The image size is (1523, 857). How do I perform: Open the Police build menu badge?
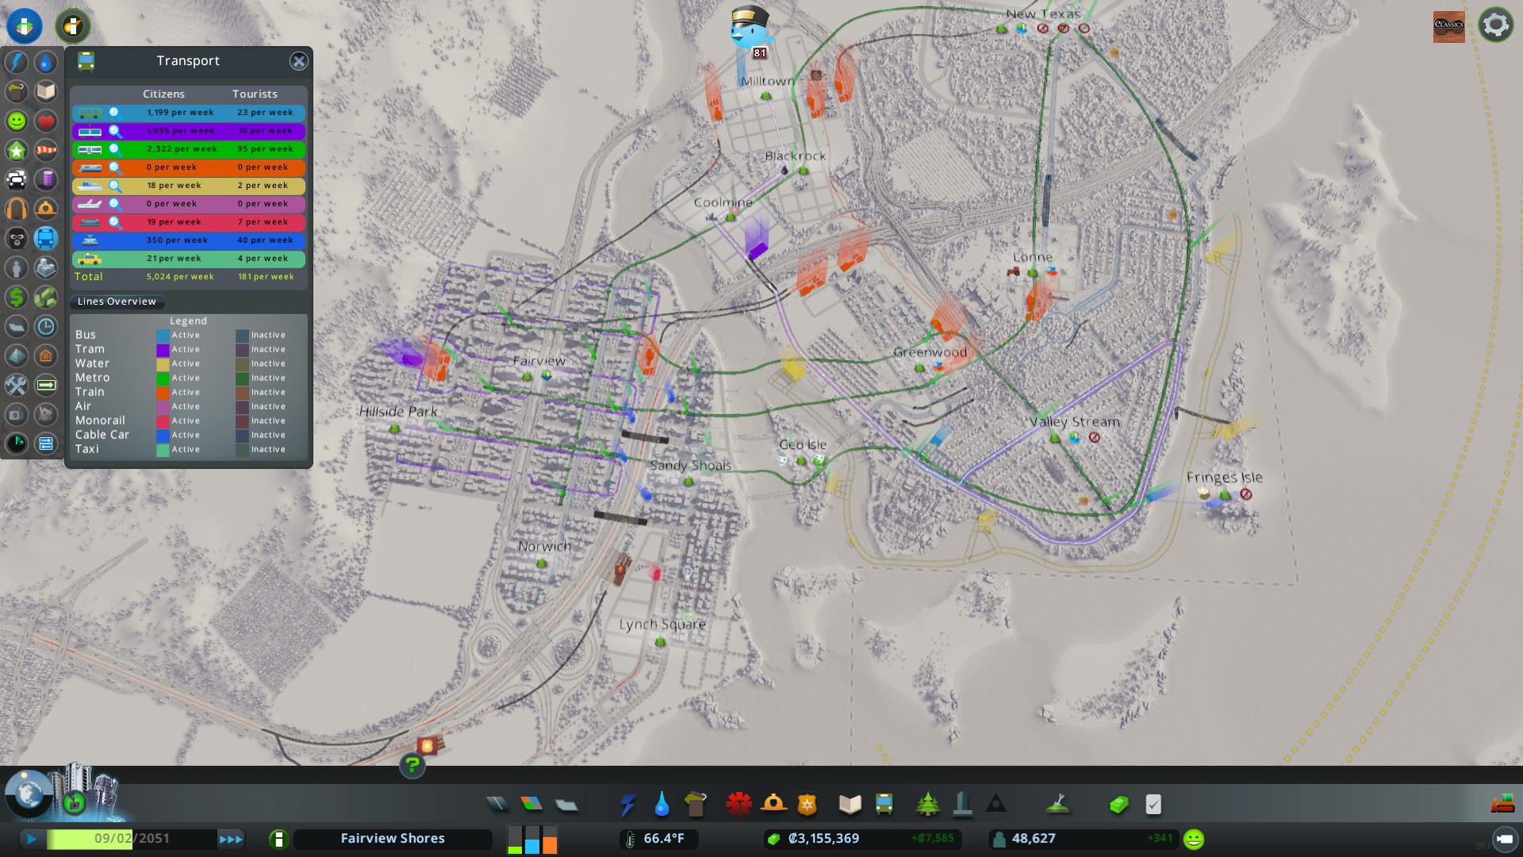tap(807, 805)
